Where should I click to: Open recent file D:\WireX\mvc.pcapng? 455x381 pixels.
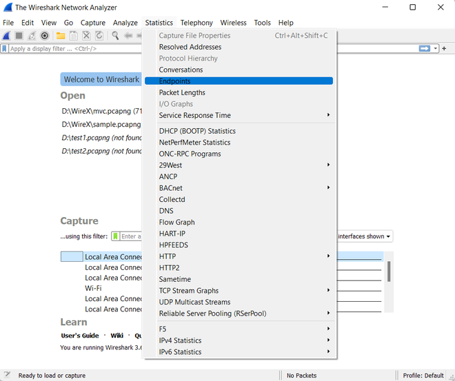point(101,111)
